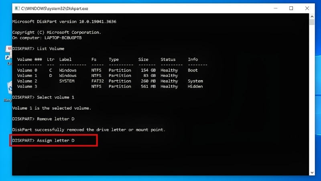
Task: Click the '260 MB' size value
Action: (148, 81)
